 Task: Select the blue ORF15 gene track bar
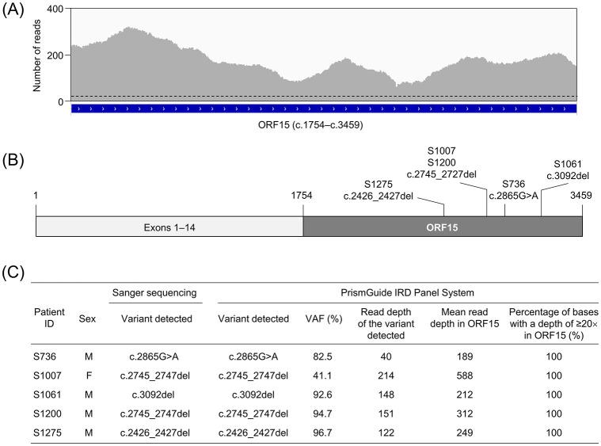coord(323,107)
